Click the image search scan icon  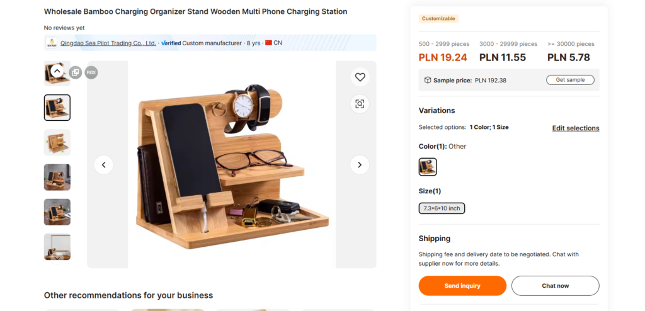pyautogui.click(x=360, y=104)
